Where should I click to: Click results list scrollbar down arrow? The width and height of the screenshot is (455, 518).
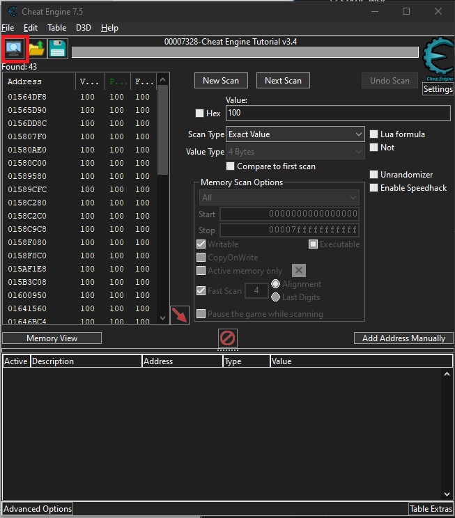click(162, 317)
